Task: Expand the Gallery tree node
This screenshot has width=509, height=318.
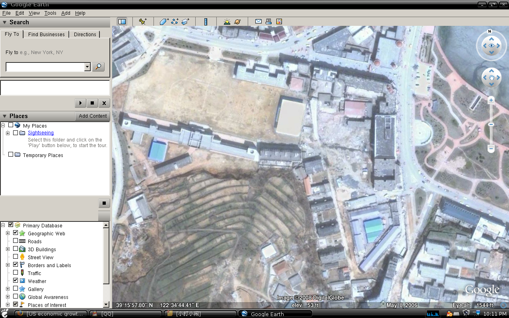Action: (x=8, y=289)
